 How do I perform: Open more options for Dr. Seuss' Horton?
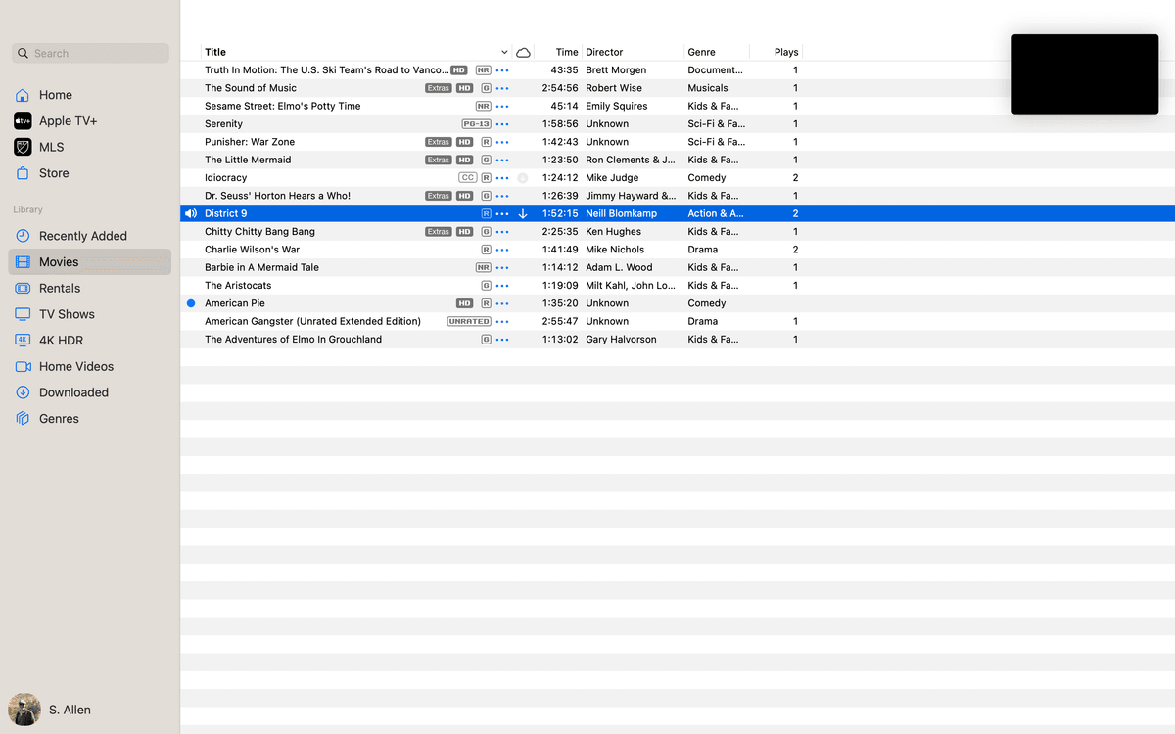(x=502, y=196)
